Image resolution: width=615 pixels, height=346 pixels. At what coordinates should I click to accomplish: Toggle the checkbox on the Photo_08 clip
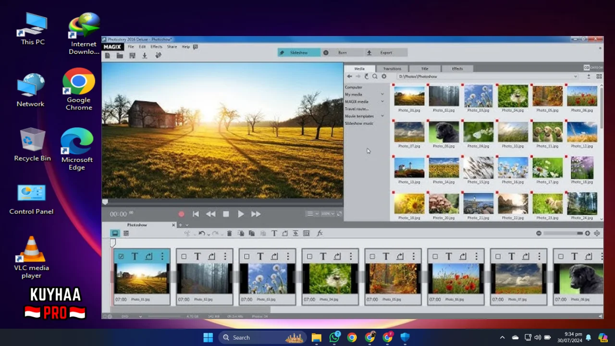(561, 257)
